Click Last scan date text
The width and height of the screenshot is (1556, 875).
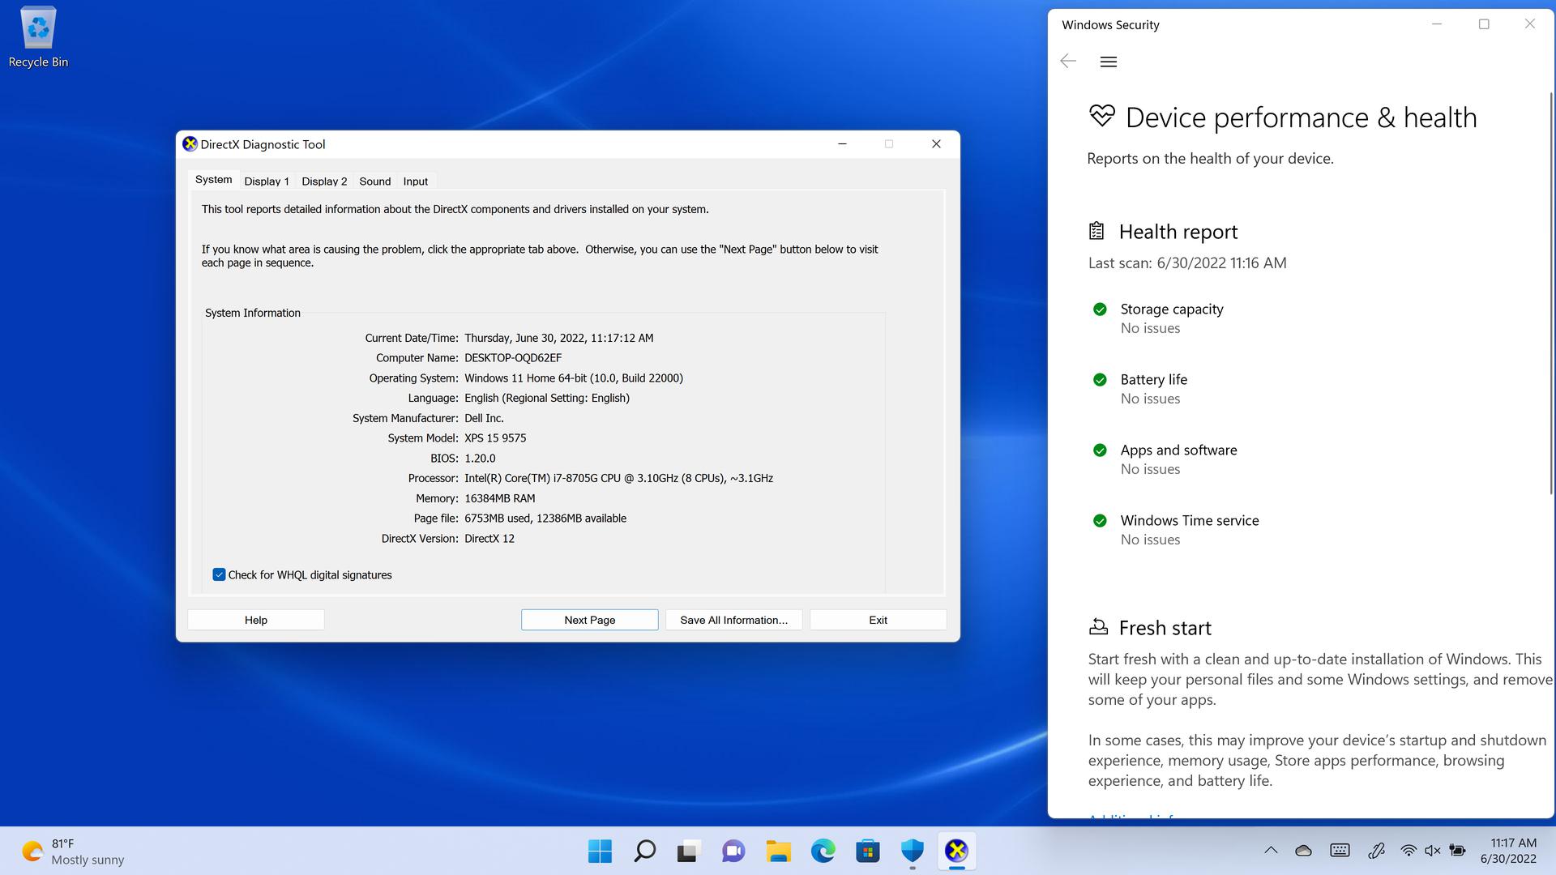click(x=1187, y=262)
